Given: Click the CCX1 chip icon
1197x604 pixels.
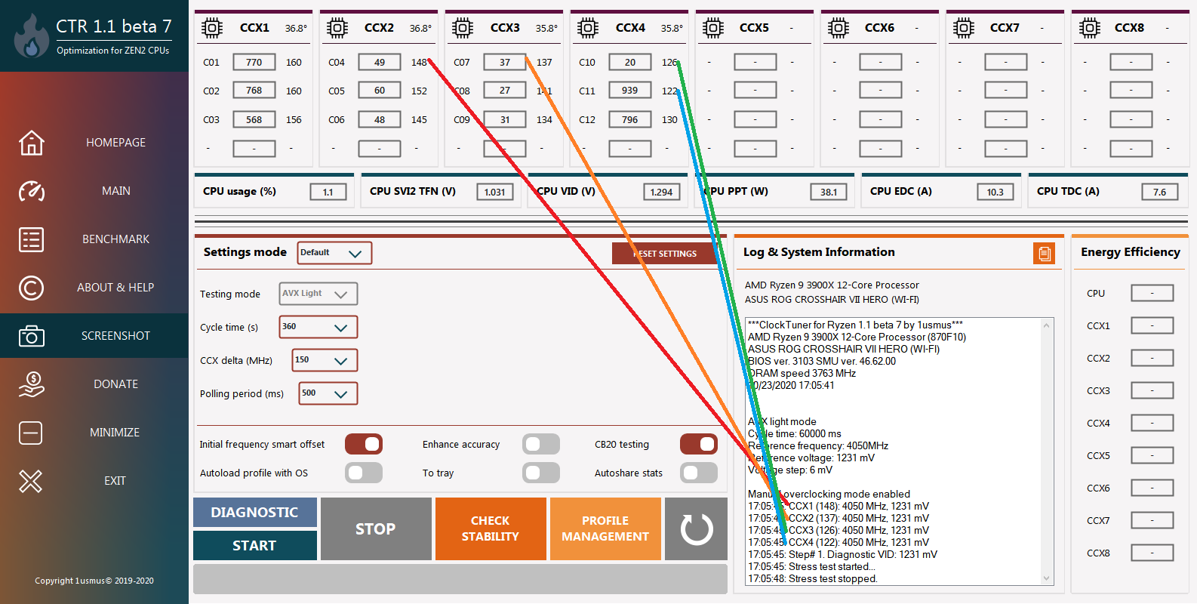Looking at the screenshot, I should pyautogui.click(x=212, y=28).
